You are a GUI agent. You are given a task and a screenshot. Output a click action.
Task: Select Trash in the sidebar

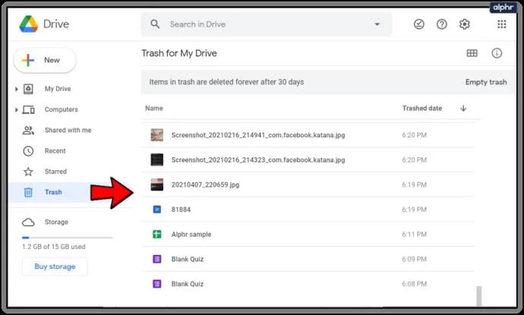pos(53,192)
